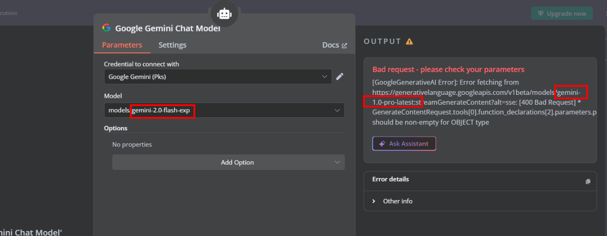Click the No properties text

pyautogui.click(x=132, y=145)
